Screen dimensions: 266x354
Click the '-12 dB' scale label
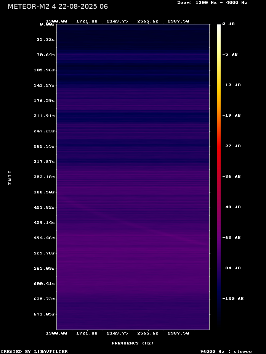231,85
